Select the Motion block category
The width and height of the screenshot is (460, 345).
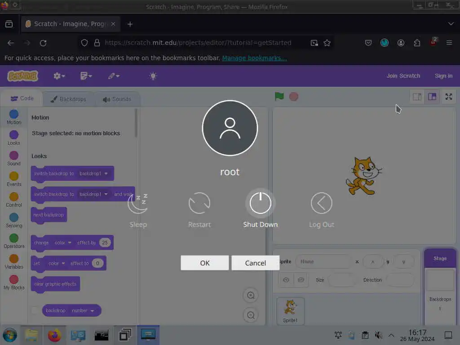click(x=14, y=117)
